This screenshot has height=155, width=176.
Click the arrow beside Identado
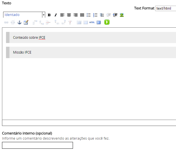click(x=43, y=15)
